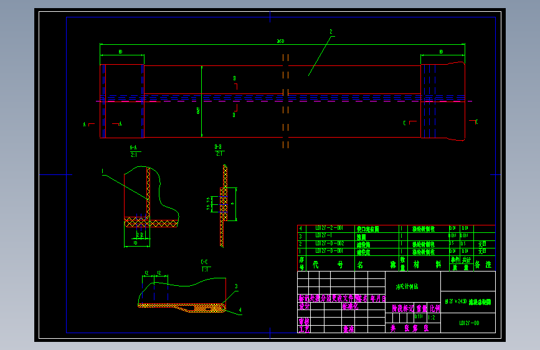Select part code LD127-0-001 in the parts list

329,251
